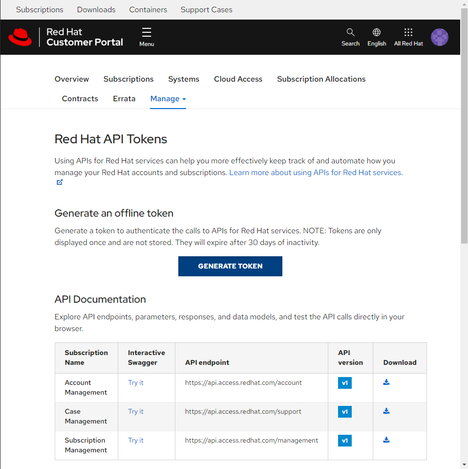Open the Search magnifier icon

pyautogui.click(x=350, y=33)
